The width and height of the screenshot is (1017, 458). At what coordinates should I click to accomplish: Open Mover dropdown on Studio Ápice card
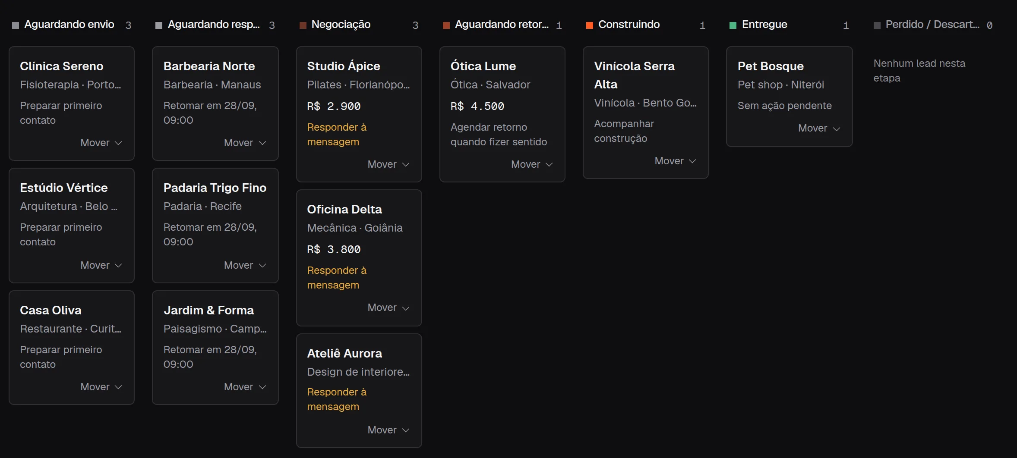coord(388,164)
